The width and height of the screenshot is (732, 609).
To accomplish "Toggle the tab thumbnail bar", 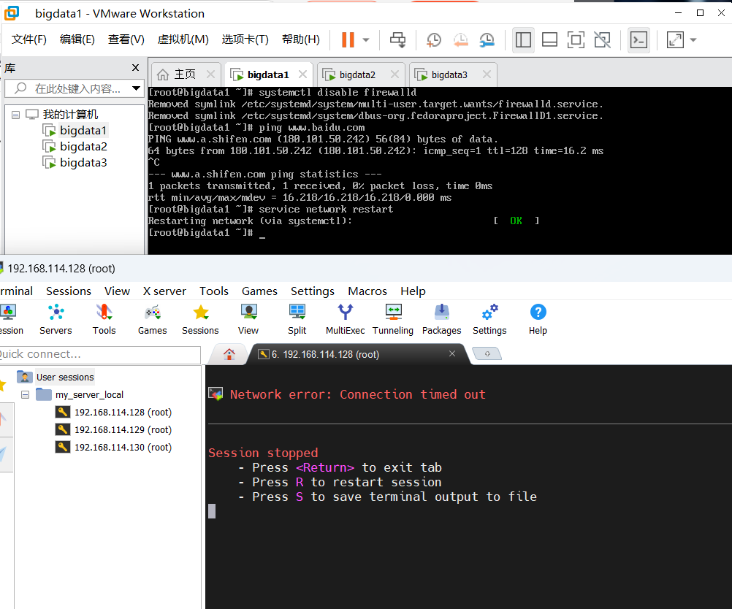I will click(x=549, y=39).
